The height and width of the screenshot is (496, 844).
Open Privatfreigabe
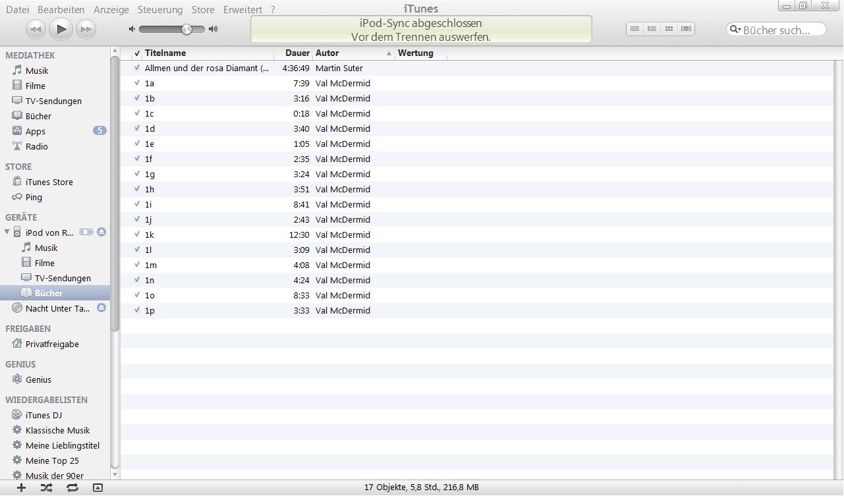[52, 344]
